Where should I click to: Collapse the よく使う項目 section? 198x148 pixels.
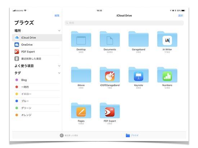(59, 66)
